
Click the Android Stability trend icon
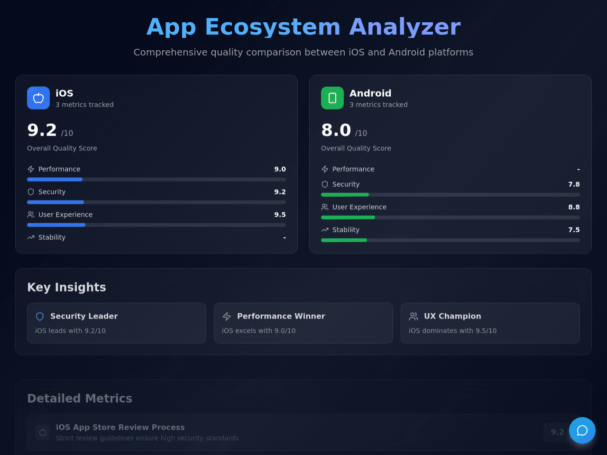(325, 230)
